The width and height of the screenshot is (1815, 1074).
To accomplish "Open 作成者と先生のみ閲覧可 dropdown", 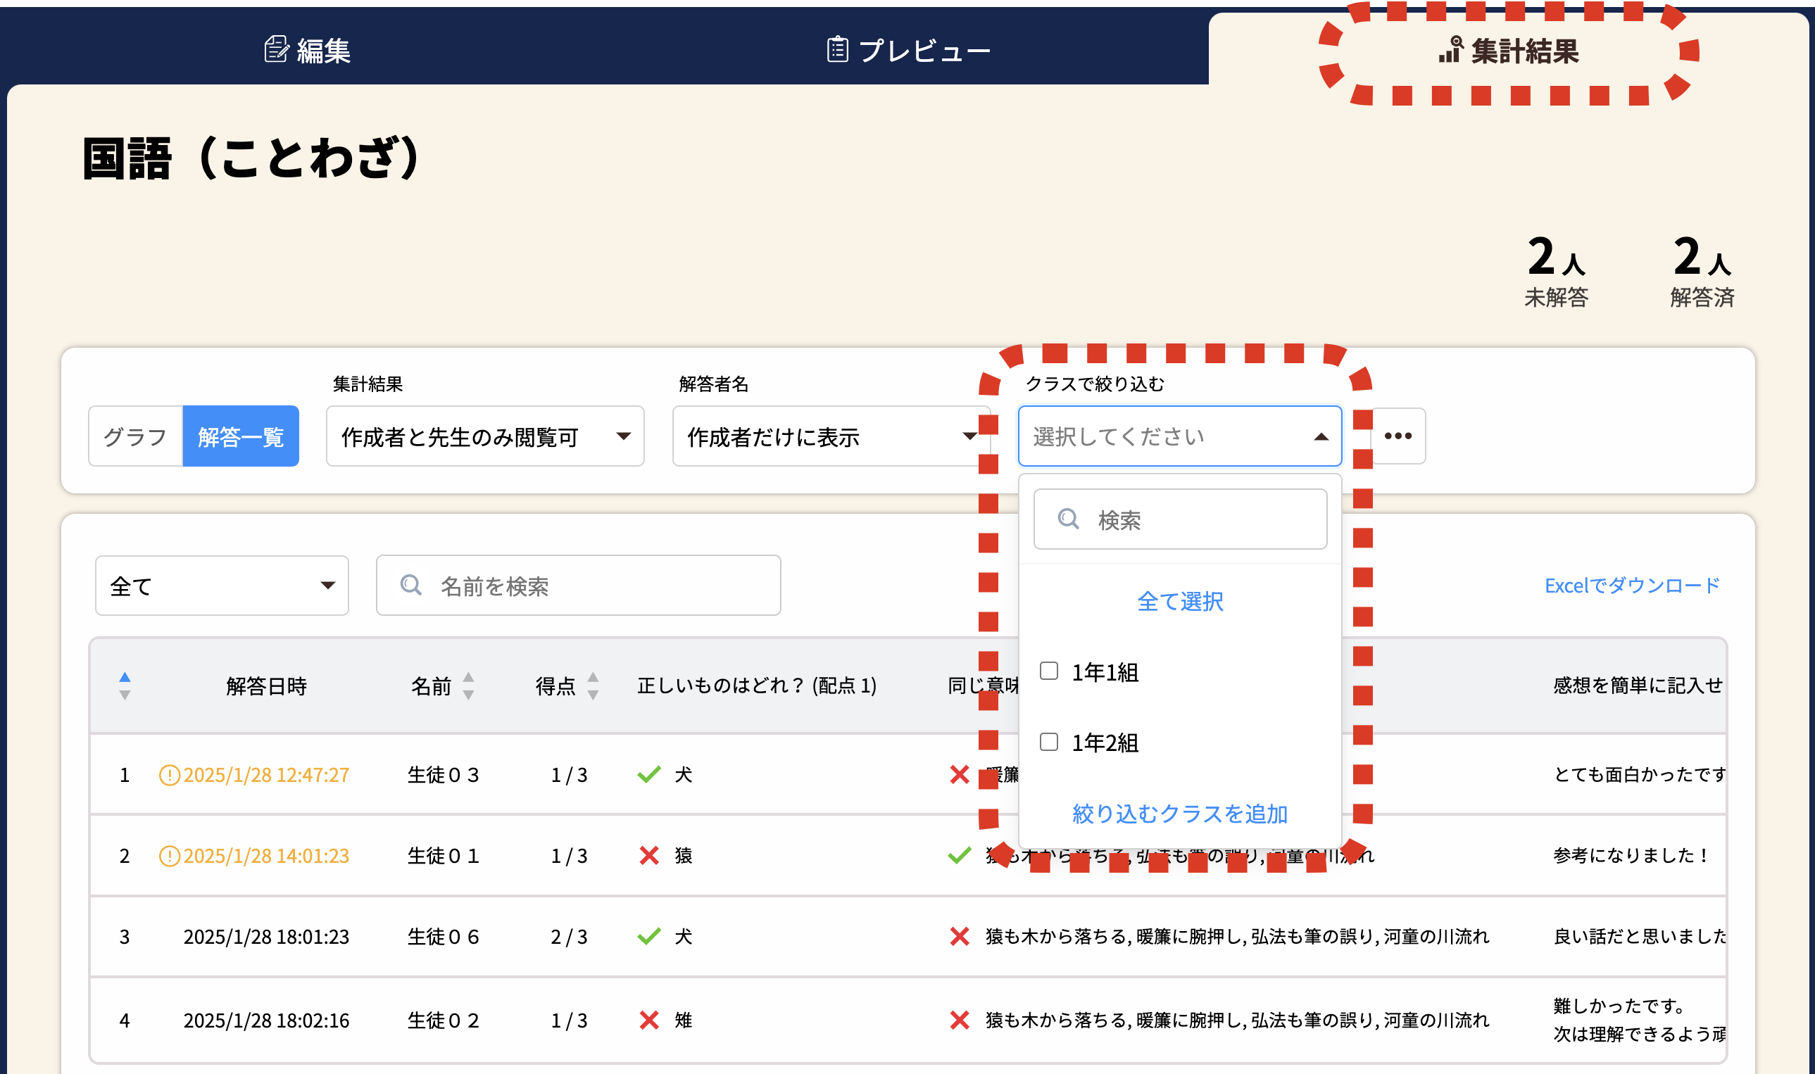I will point(484,436).
